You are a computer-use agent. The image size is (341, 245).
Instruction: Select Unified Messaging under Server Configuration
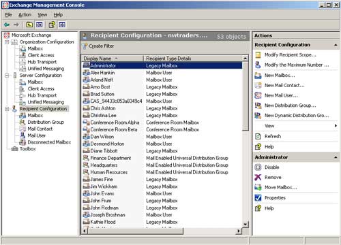[46, 102]
